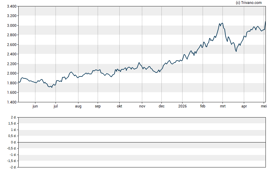Image resolution: width=271 pixels, height=172 pixels.
Task: Click the late-March price trough near 2.450
Action: [x=236, y=51]
